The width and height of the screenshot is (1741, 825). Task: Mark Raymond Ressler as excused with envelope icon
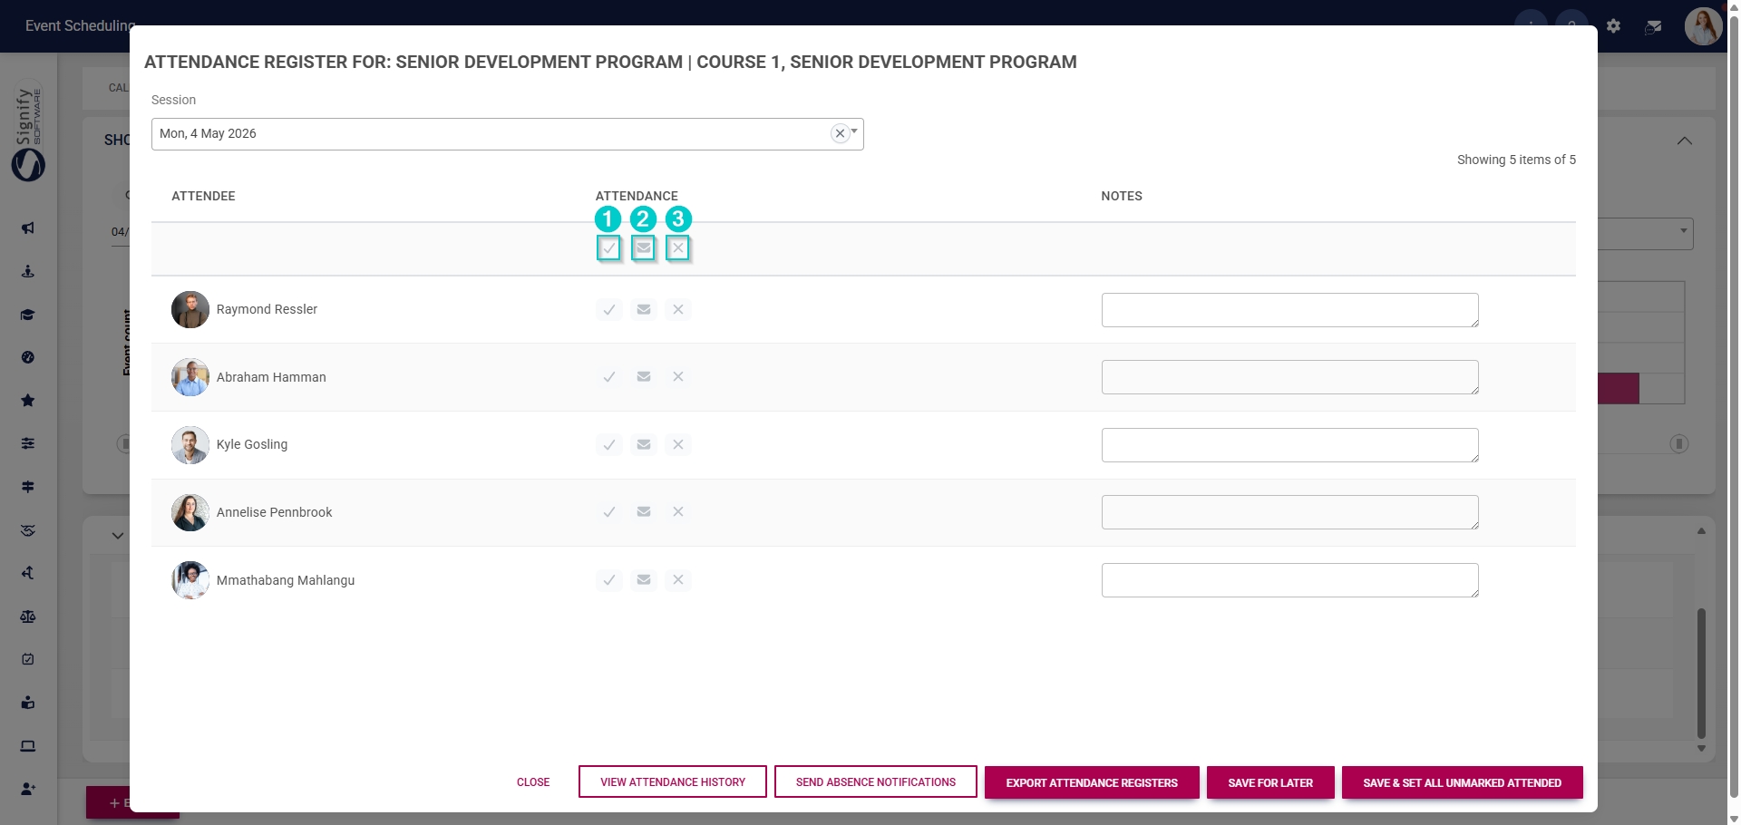(644, 309)
